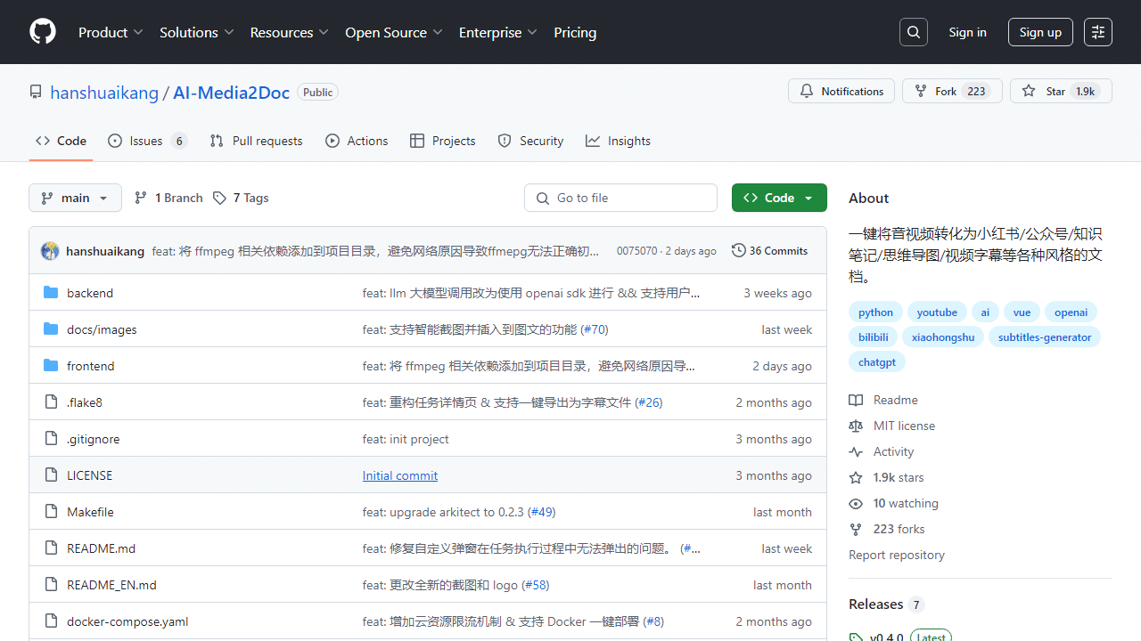The image size is (1141, 641).
Task: Select the youtube topic tag
Action: pos(937,312)
